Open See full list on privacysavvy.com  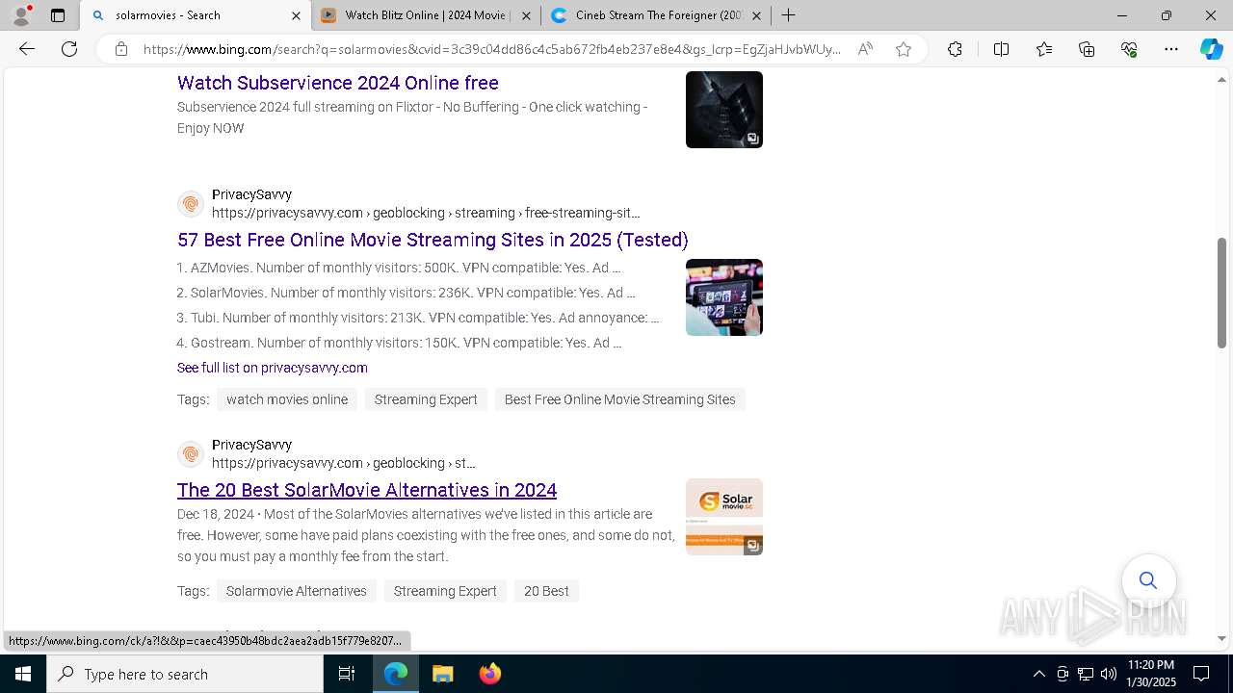(273, 368)
